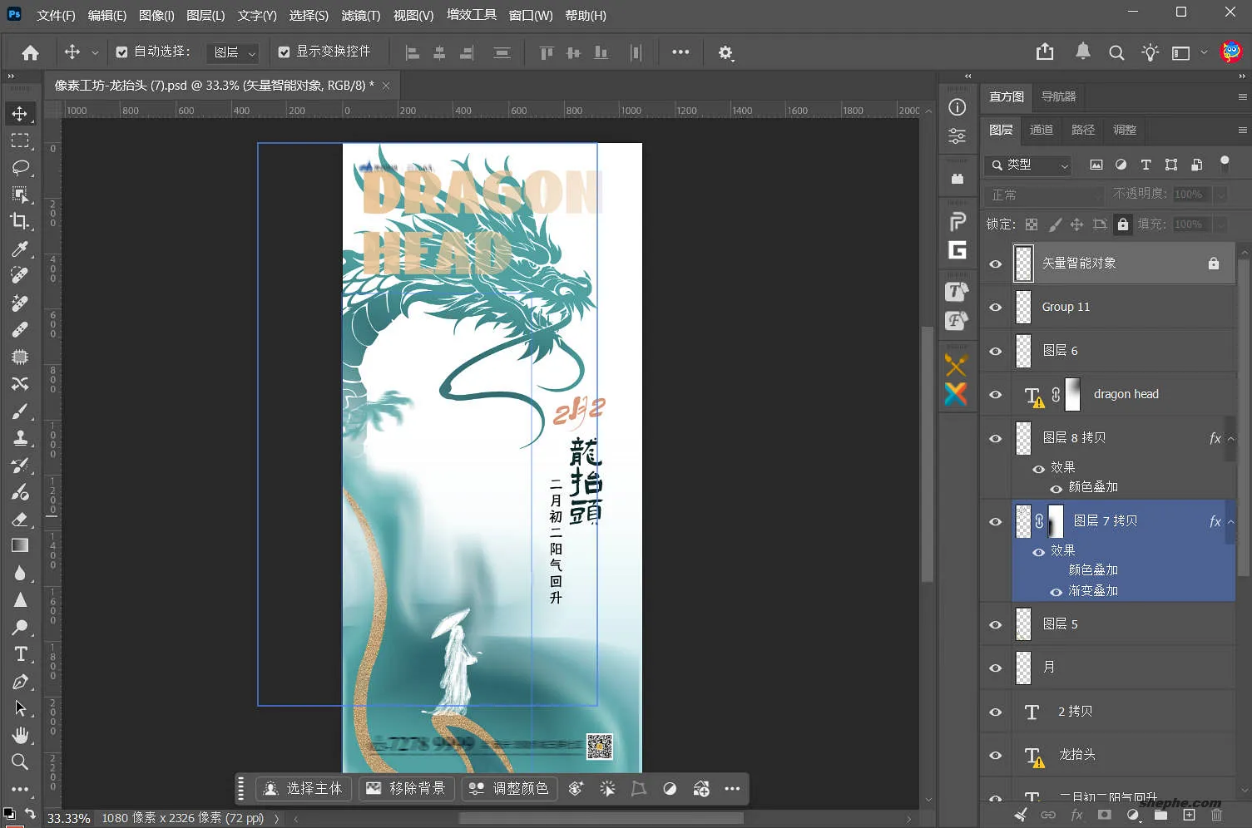Click delete layer trash icon

click(x=1216, y=816)
